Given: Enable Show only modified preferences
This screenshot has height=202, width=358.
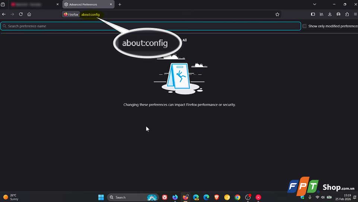Looking at the screenshot, I should pyautogui.click(x=305, y=26).
